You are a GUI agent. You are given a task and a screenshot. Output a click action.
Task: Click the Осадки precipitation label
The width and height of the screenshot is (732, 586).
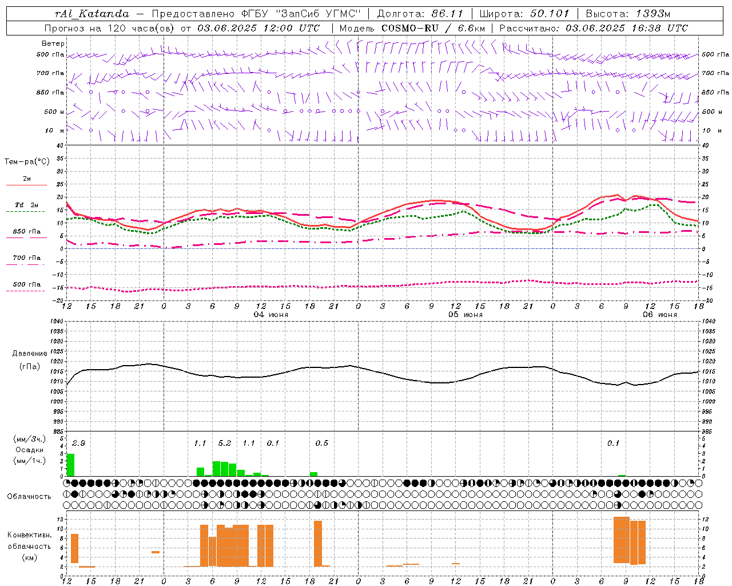point(29,450)
